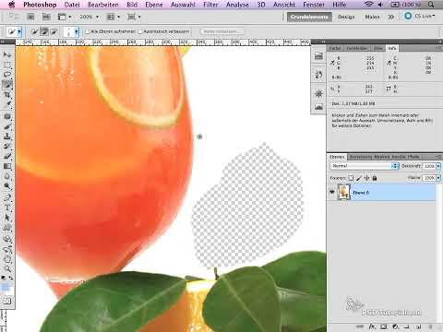Open the Screen Mode dropdown
This screenshot has width=443, height=332.
(x=134, y=17)
